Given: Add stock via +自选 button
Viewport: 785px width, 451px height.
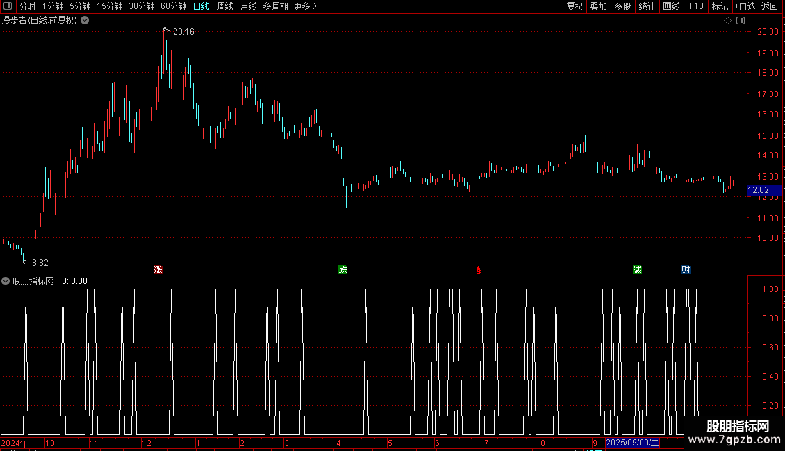Looking at the screenshot, I should pos(745,6).
